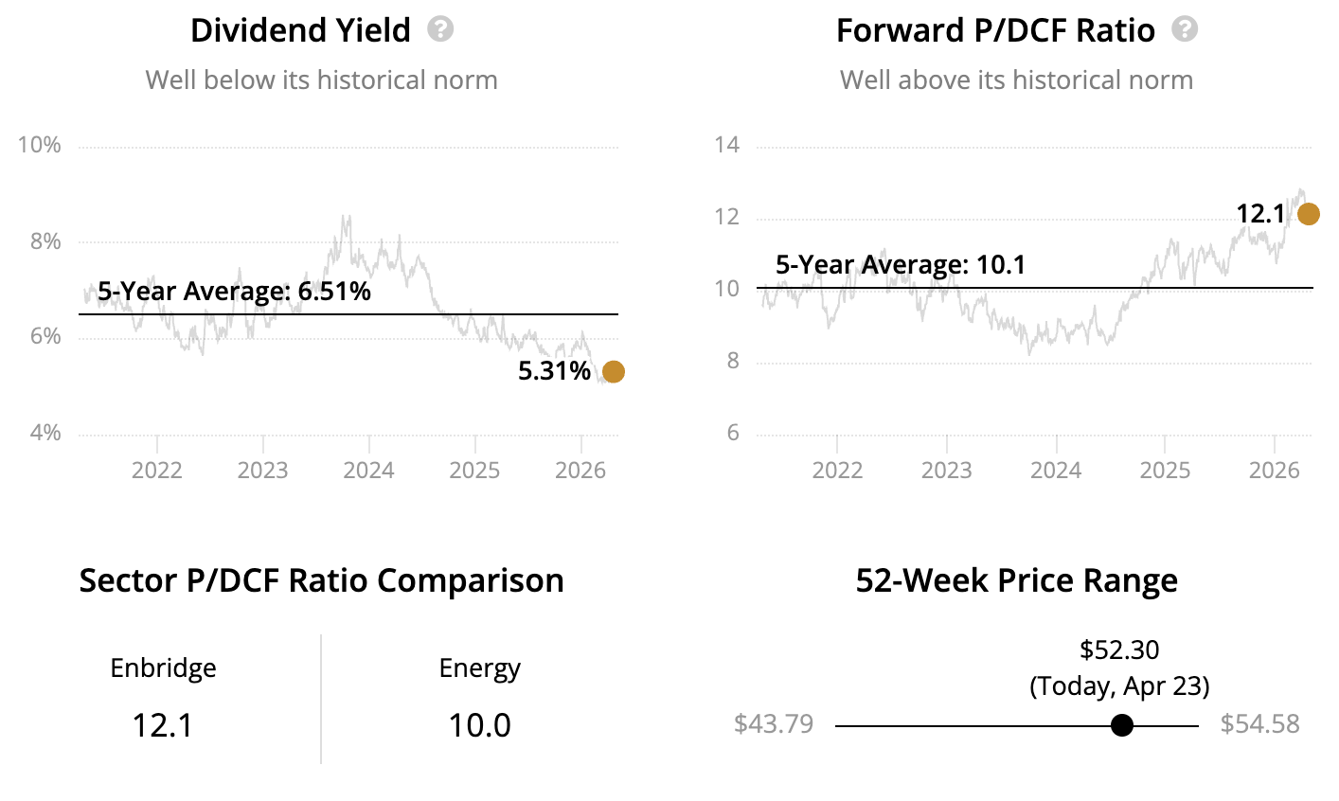The height and width of the screenshot is (801, 1339).
Task: Click the Sector P/DCF Ratio Comparison heading
Action: 321,580
